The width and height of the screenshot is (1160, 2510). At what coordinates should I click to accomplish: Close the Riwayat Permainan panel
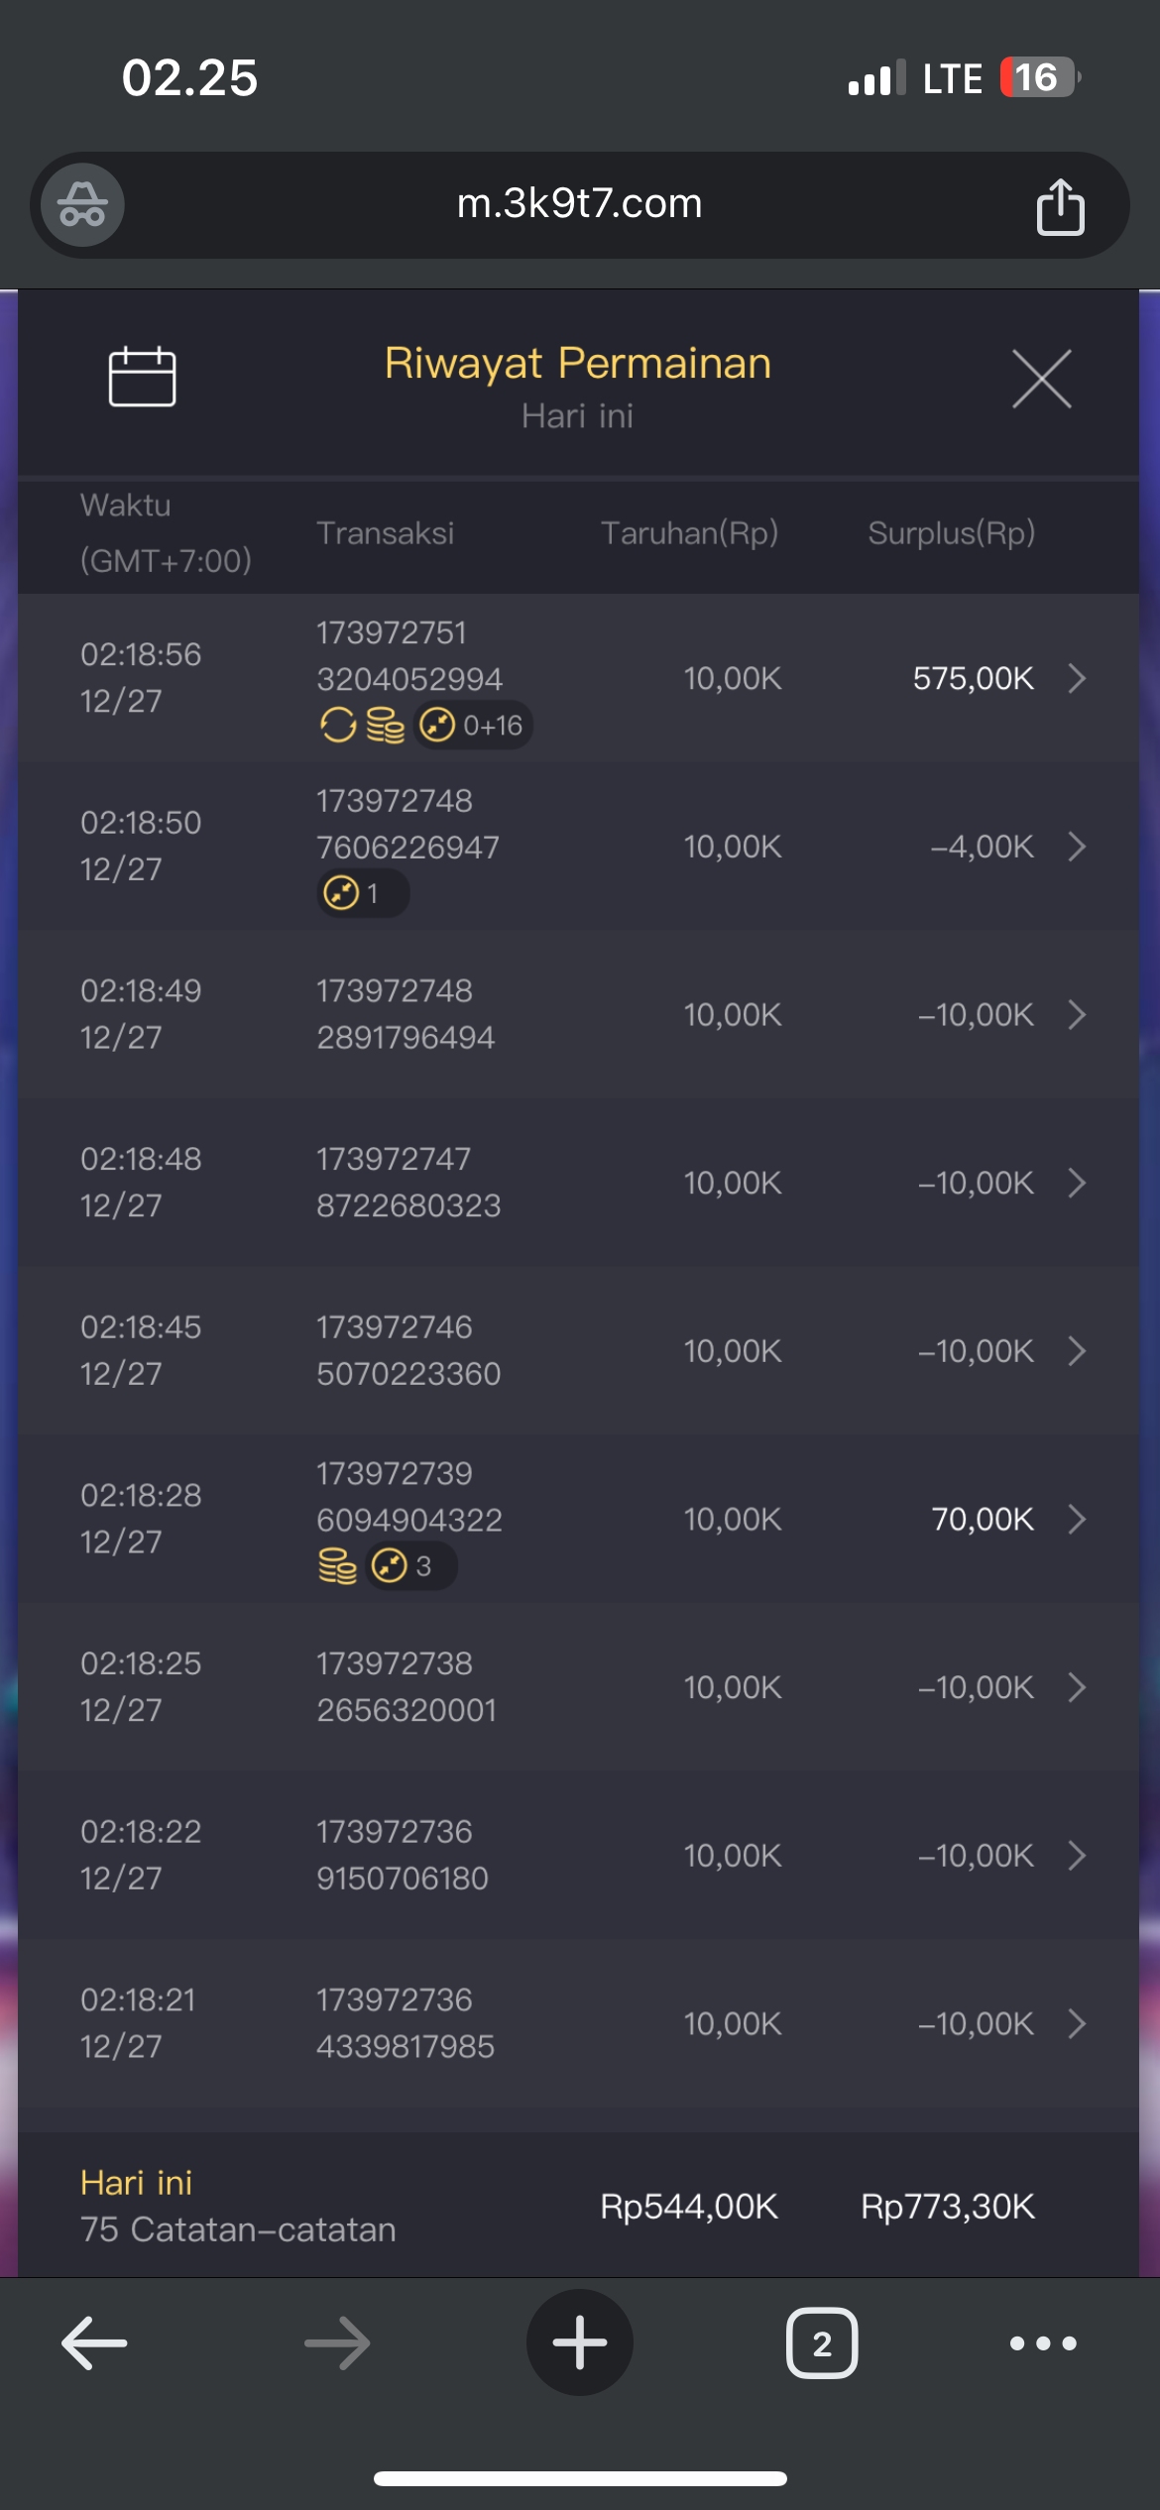[1041, 379]
